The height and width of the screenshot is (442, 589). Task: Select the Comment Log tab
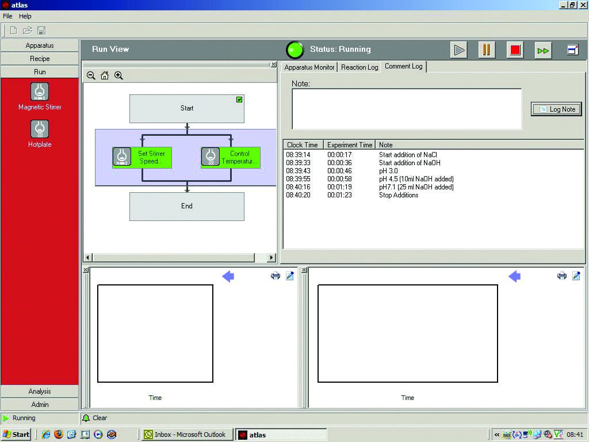tap(403, 67)
